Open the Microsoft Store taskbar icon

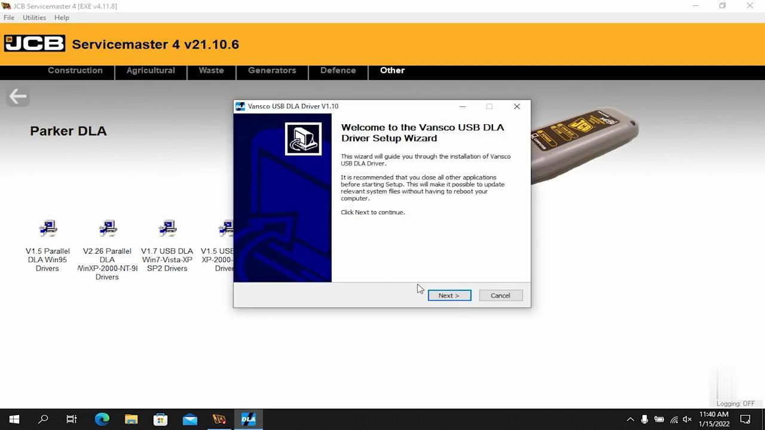click(x=161, y=419)
